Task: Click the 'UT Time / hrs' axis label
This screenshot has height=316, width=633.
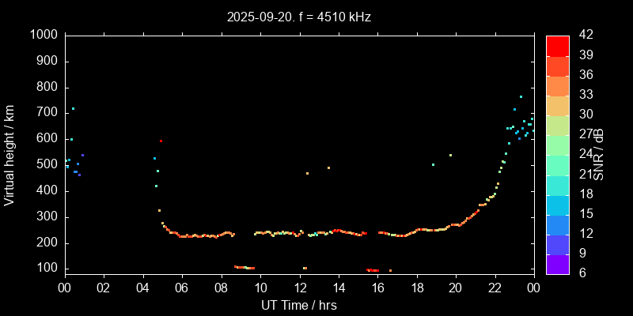Action: coord(299,304)
